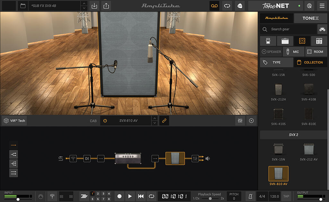Viewport: 329px width, 202px height.
Task: Switch to the MIC tab
Action: [293, 51]
